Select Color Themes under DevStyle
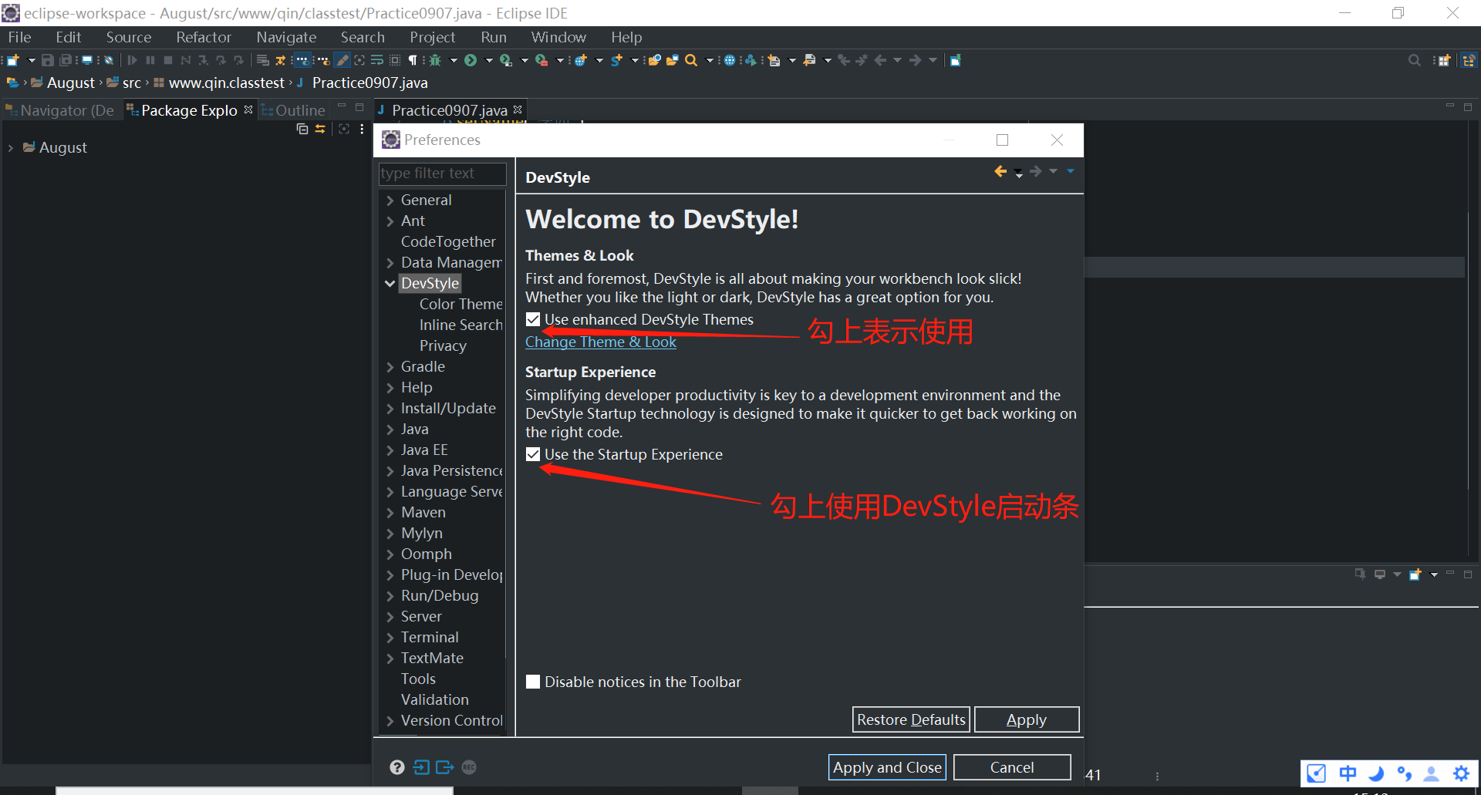 460,305
